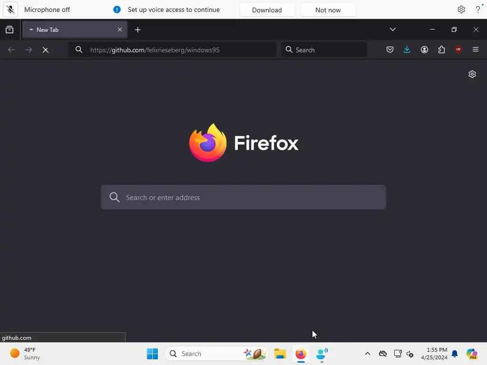Click the Firefox taskbar icon
487x365 pixels.
[301, 354]
